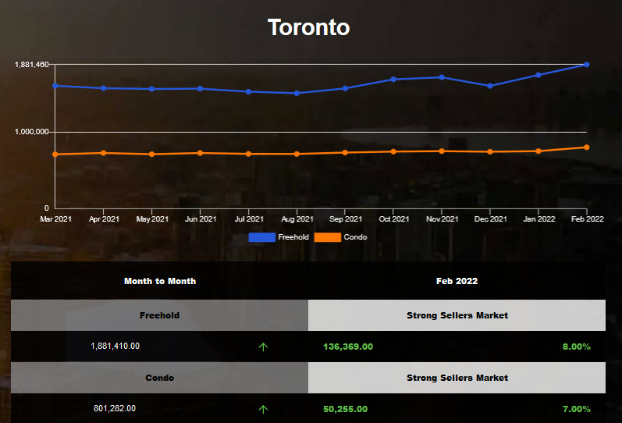
Task: Click the Freehold price 1,881,410.00 value
Action: pos(116,346)
